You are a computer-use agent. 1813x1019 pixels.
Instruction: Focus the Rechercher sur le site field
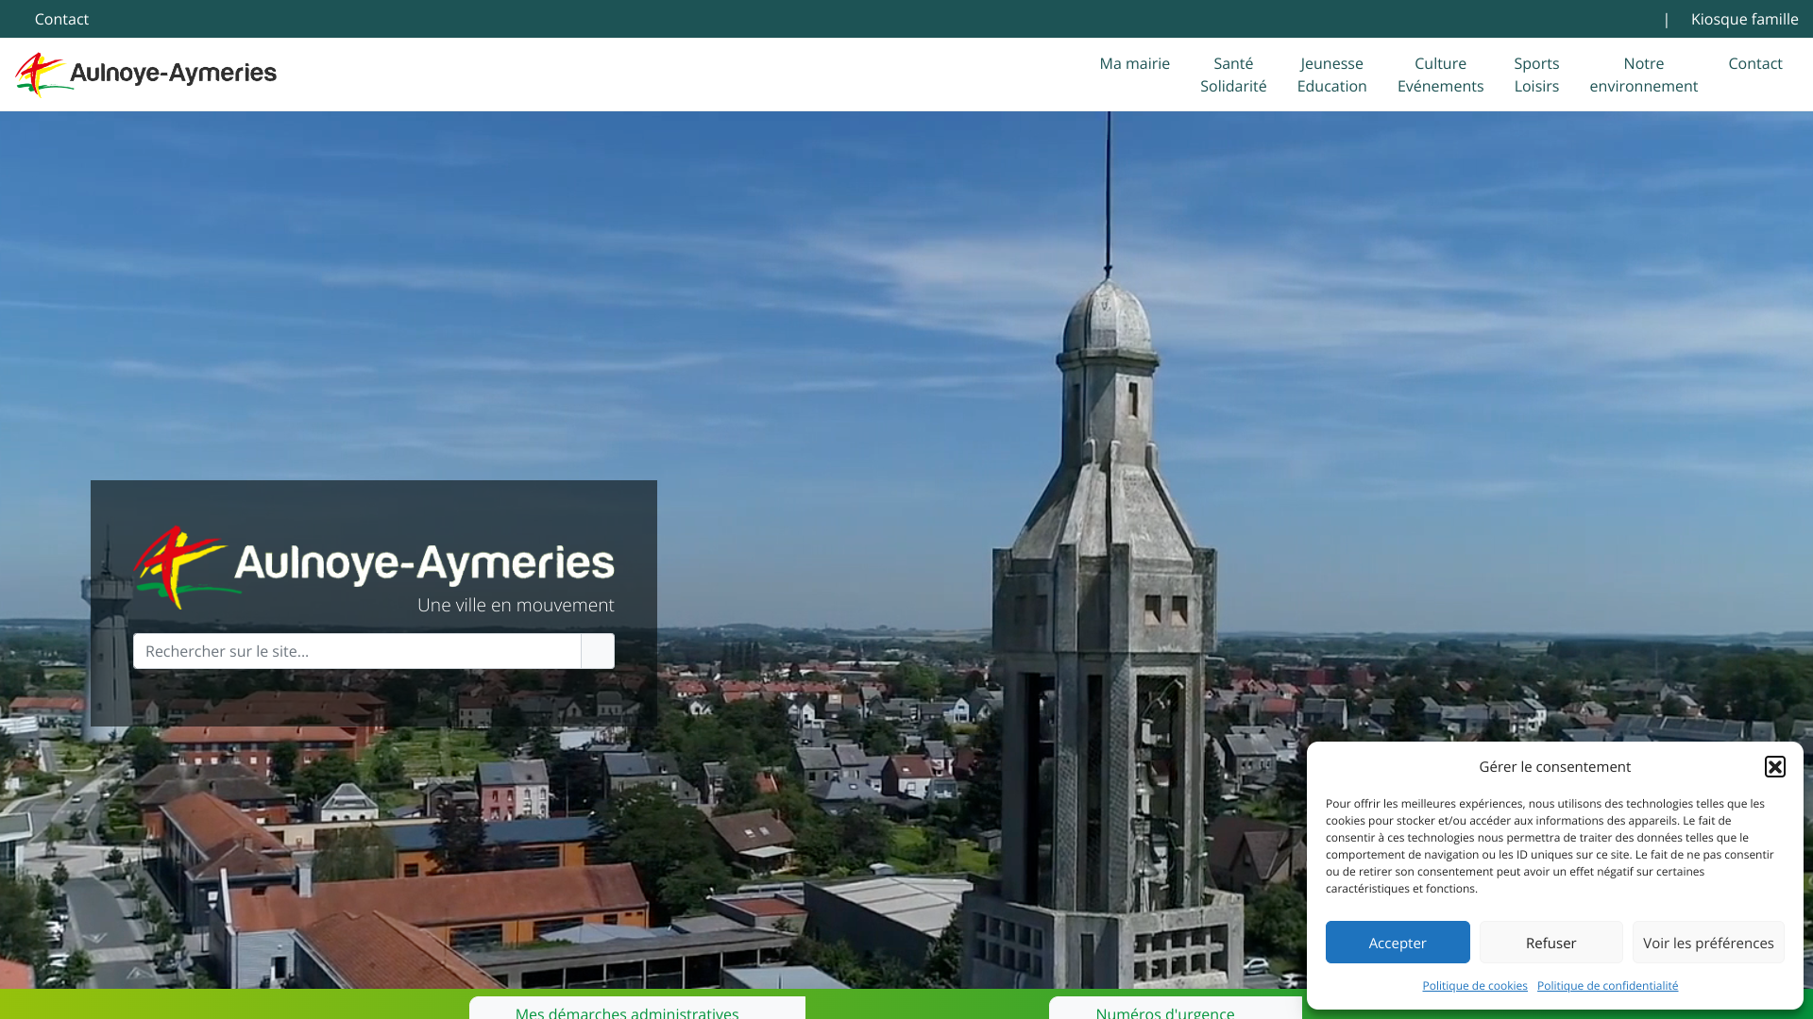click(357, 651)
